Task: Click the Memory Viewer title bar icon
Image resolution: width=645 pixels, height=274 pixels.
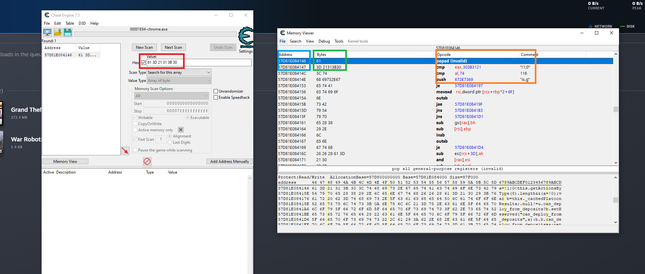Action: pos(282,33)
